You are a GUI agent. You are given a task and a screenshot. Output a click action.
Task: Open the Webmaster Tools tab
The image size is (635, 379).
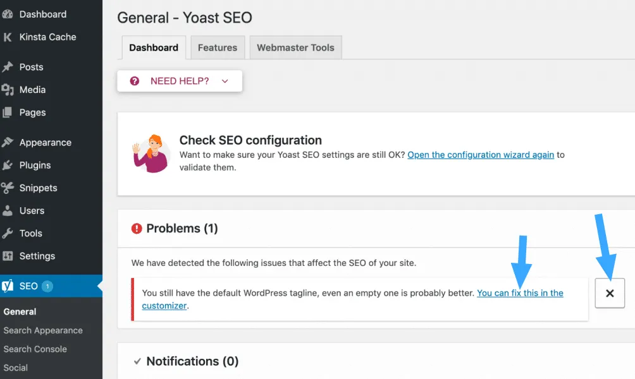click(295, 47)
